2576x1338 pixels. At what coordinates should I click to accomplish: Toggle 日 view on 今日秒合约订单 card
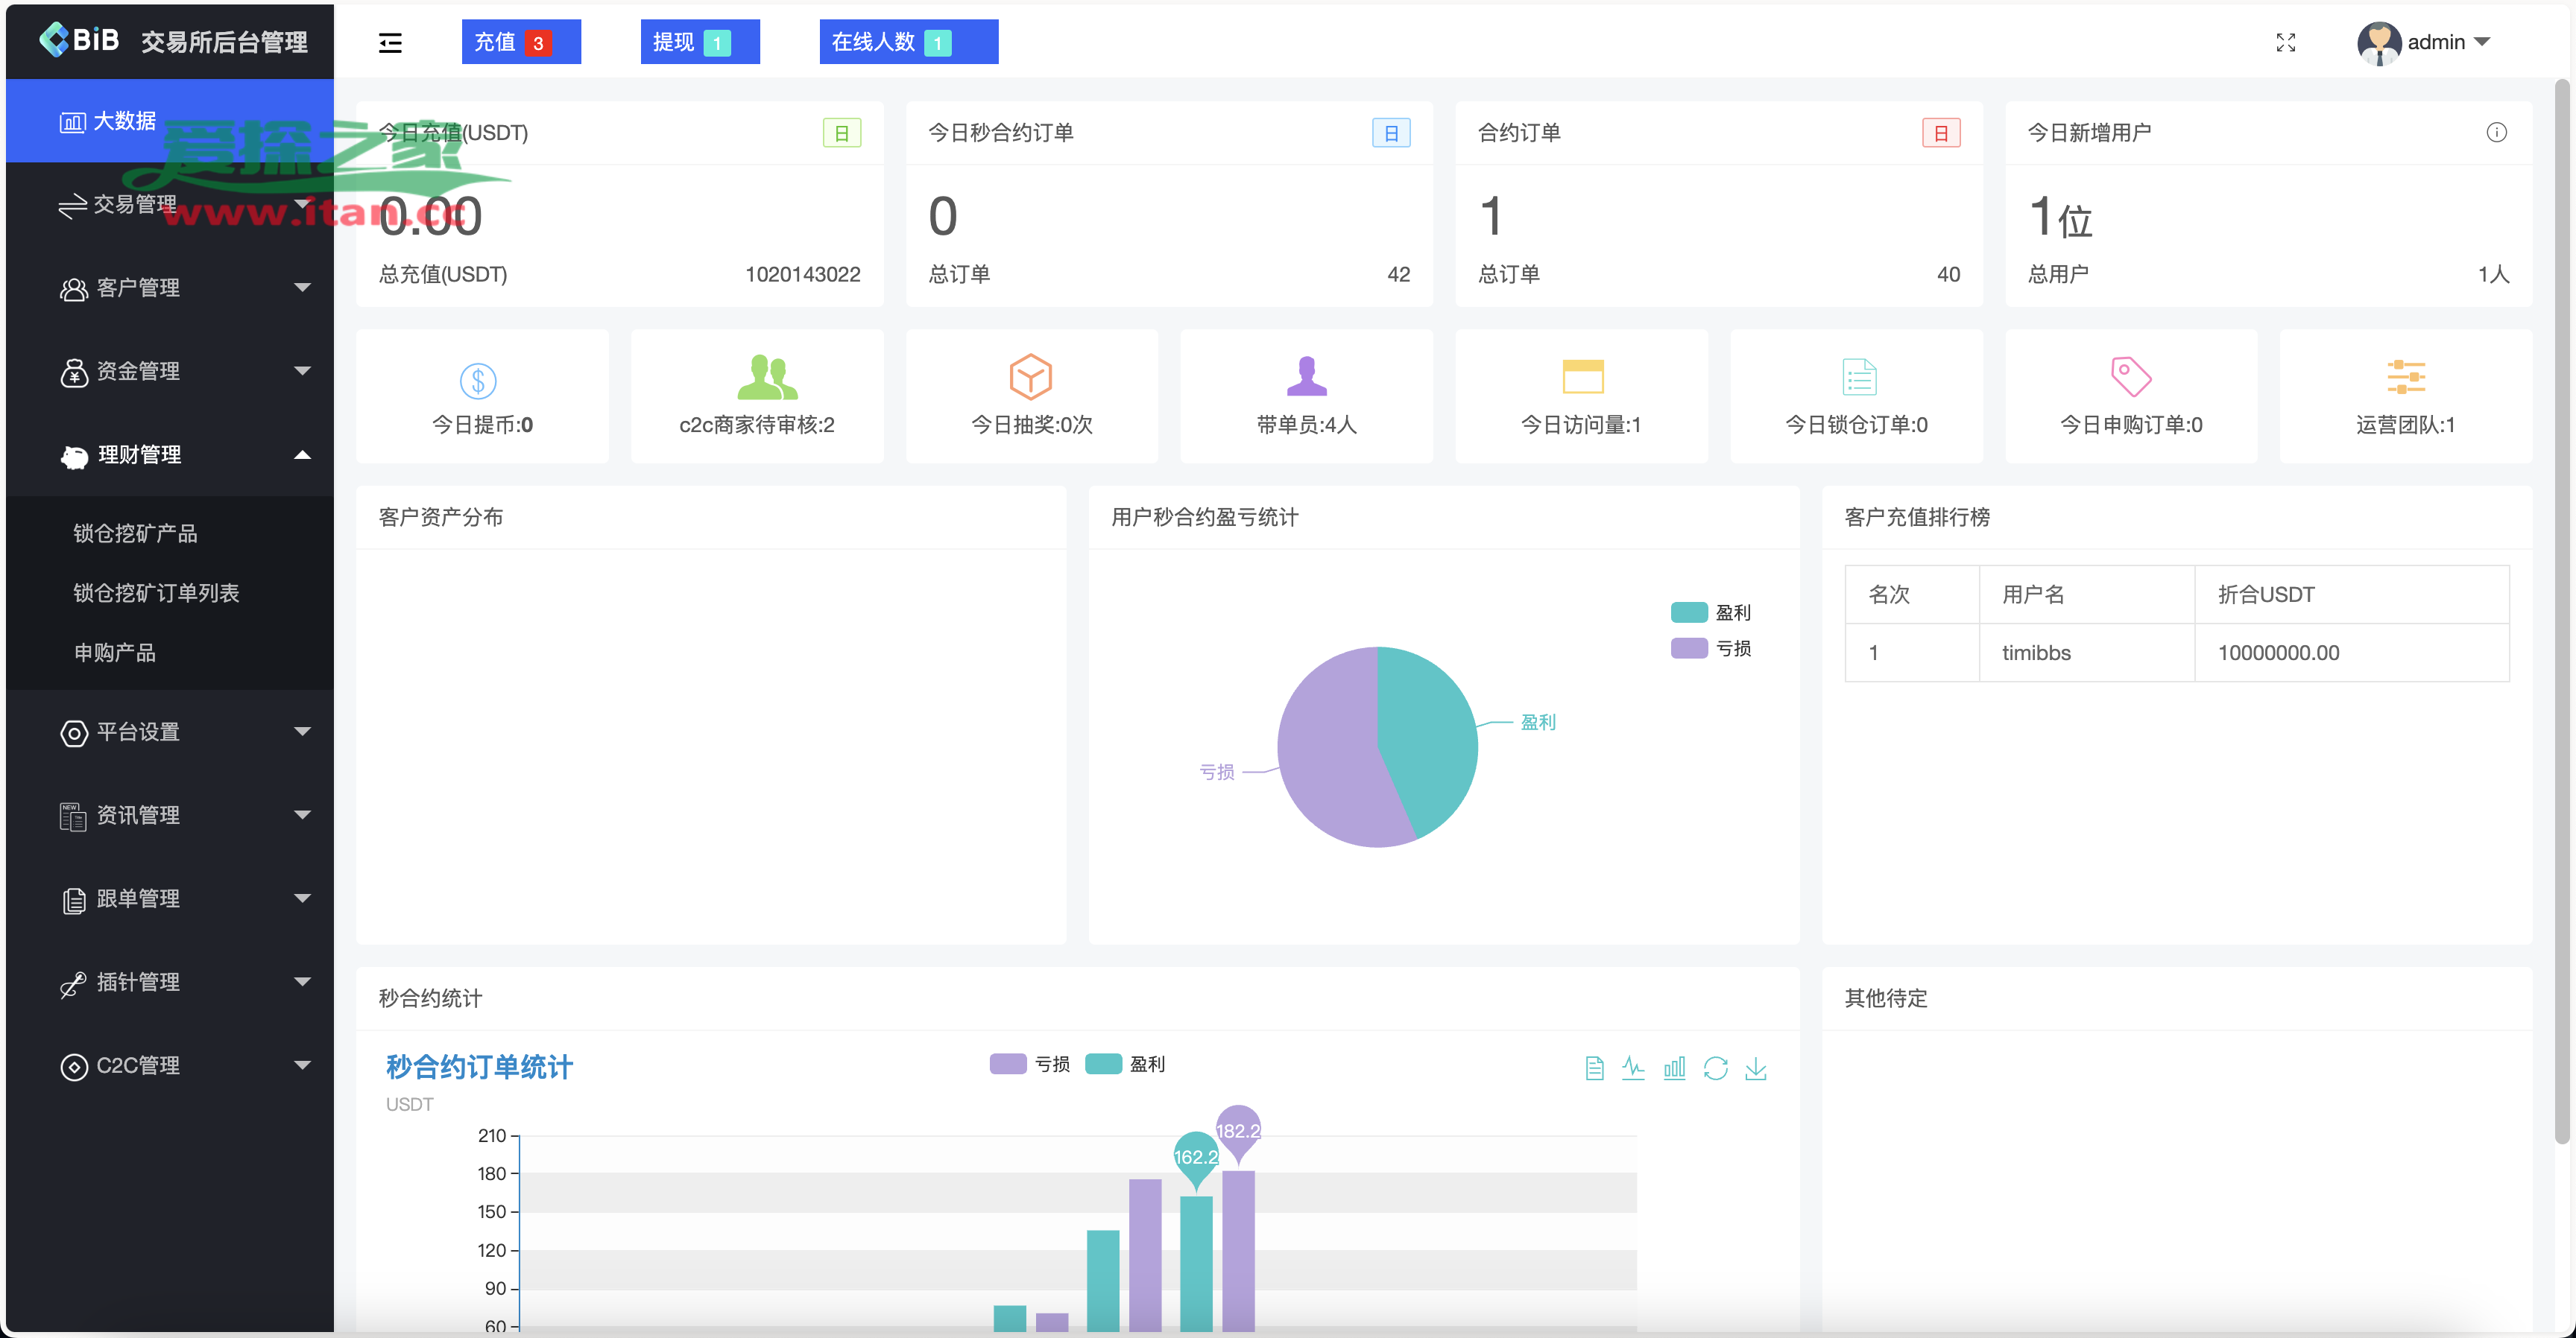[x=1392, y=132]
